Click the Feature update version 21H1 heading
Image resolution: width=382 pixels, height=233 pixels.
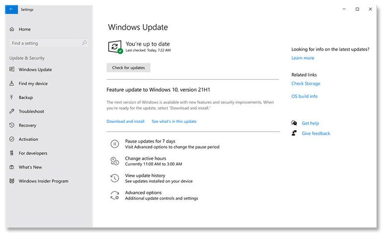click(158, 90)
